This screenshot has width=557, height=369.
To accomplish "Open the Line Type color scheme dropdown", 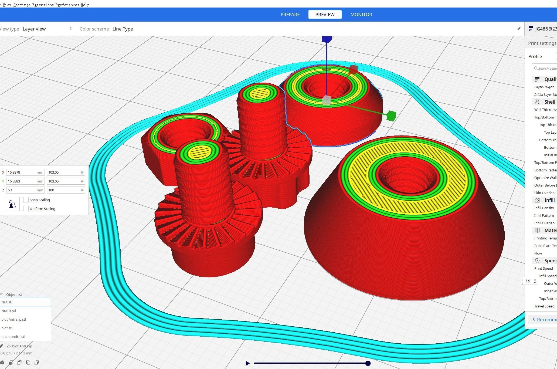I will [123, 29].
